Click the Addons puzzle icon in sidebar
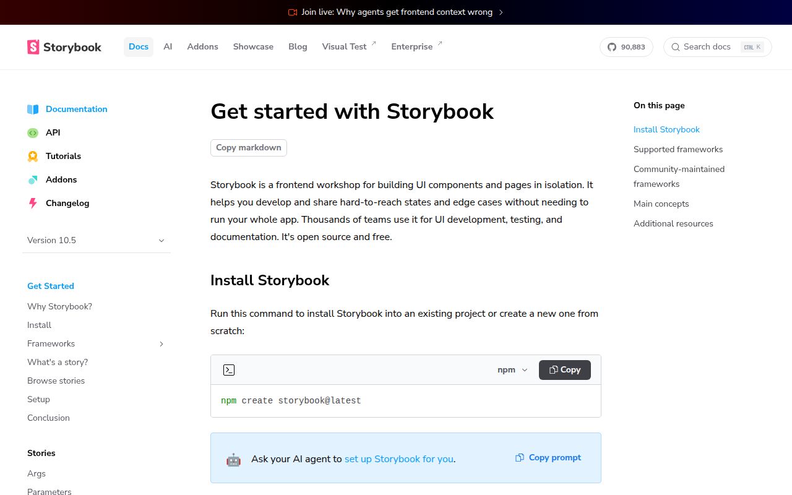The width and height of the screenshot is (792, 495). coord(33,180)
